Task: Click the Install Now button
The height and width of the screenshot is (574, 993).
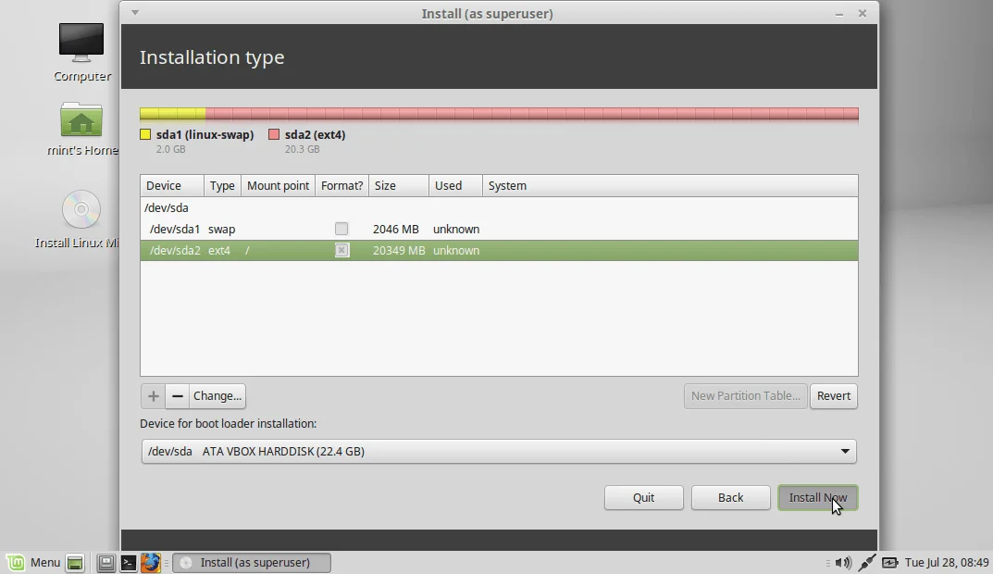Action: tap(817, 497)
